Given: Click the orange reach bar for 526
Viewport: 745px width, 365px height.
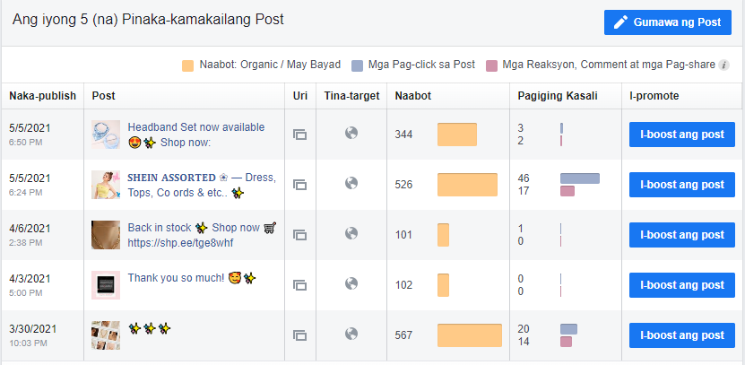Looking at the screenshot, I should pos(467,185).
